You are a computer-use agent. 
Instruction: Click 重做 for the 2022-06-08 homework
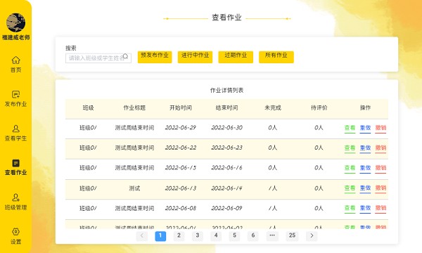365,208
